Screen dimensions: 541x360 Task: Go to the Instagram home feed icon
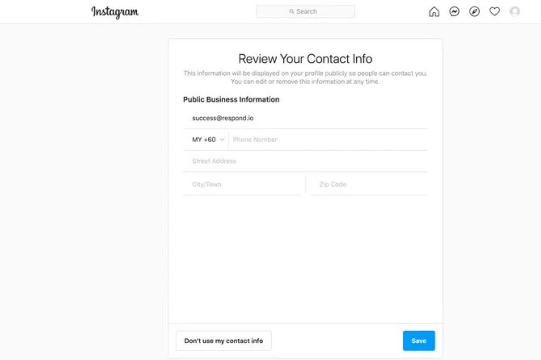point(434,12)
